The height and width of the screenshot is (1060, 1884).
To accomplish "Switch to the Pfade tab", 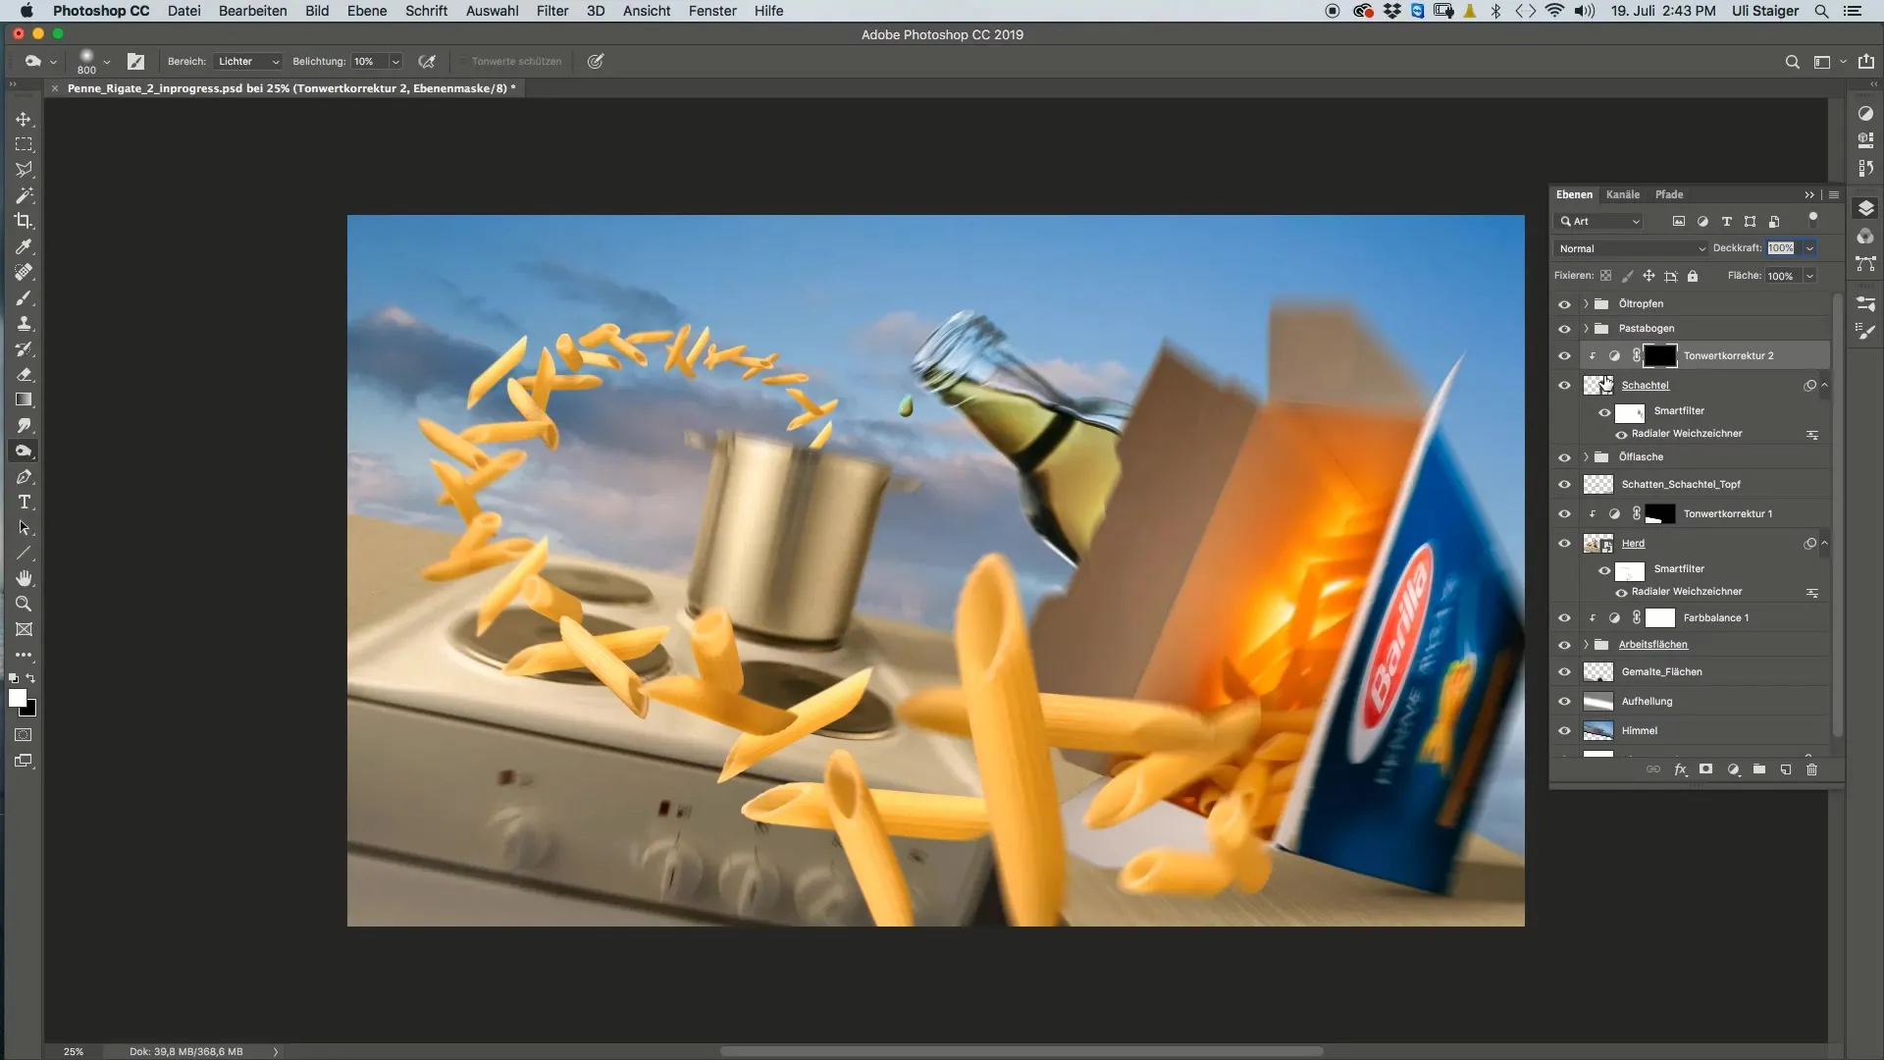I will click(x=1669, y=194).
